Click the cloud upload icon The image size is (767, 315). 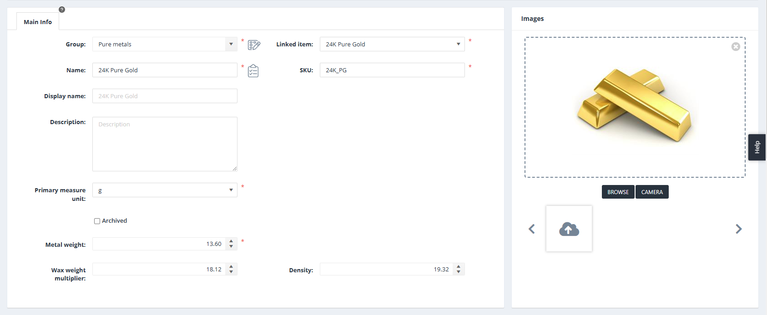569,229
